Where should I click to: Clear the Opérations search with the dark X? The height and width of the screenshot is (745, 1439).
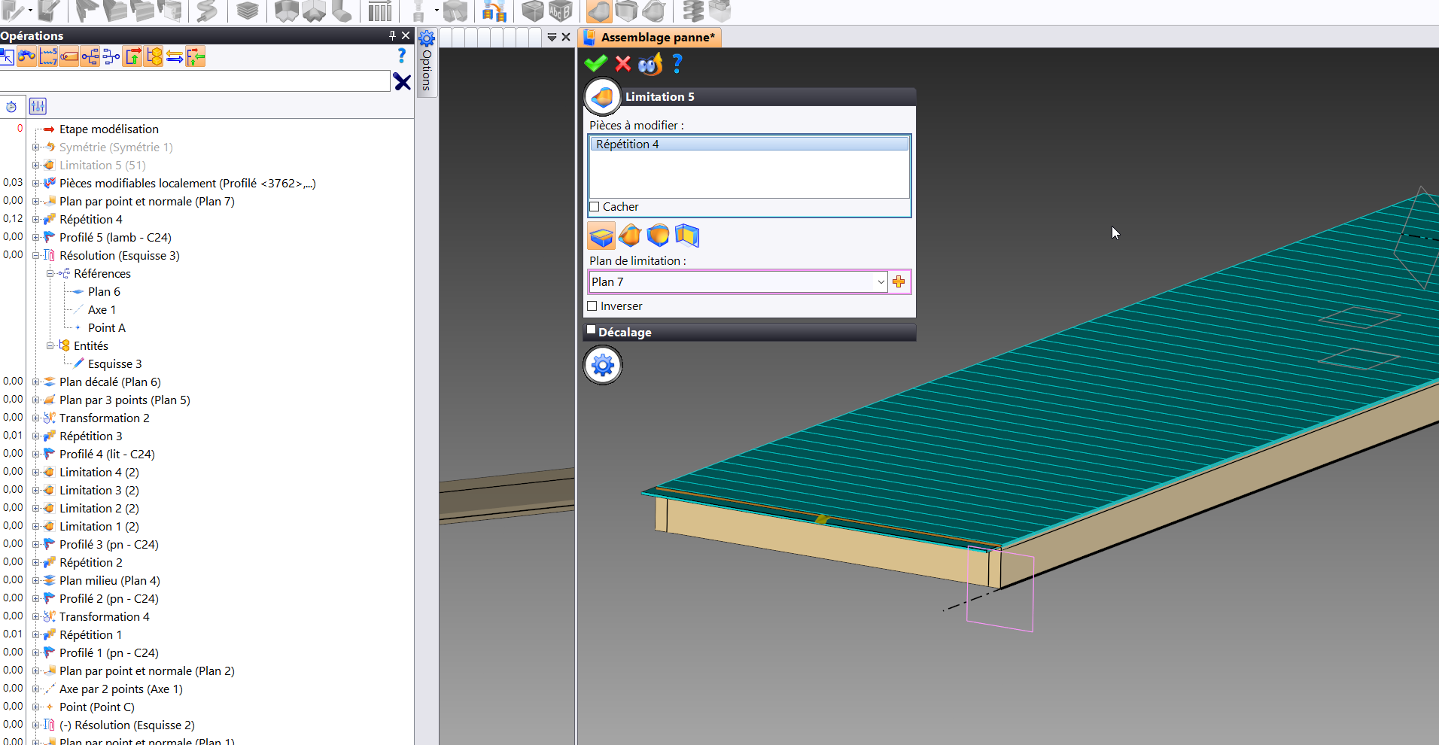(x=402, y=82)
